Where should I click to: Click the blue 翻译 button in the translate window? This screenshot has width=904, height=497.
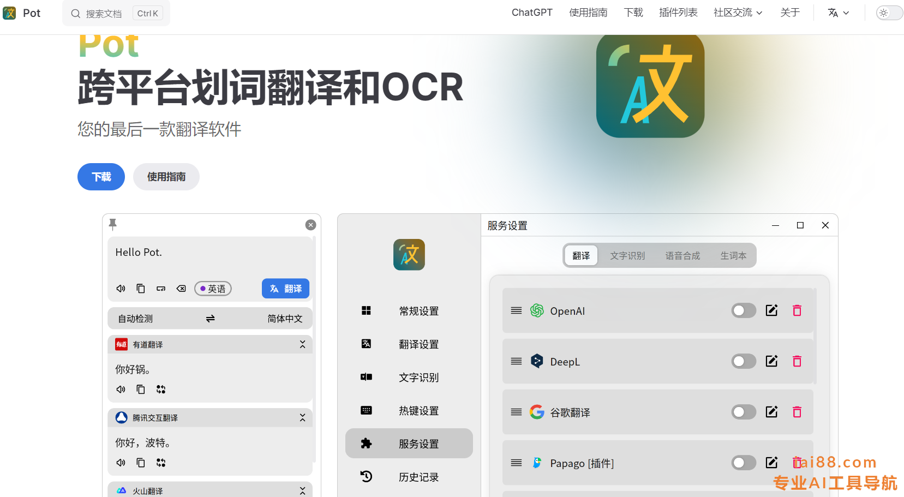285,289
